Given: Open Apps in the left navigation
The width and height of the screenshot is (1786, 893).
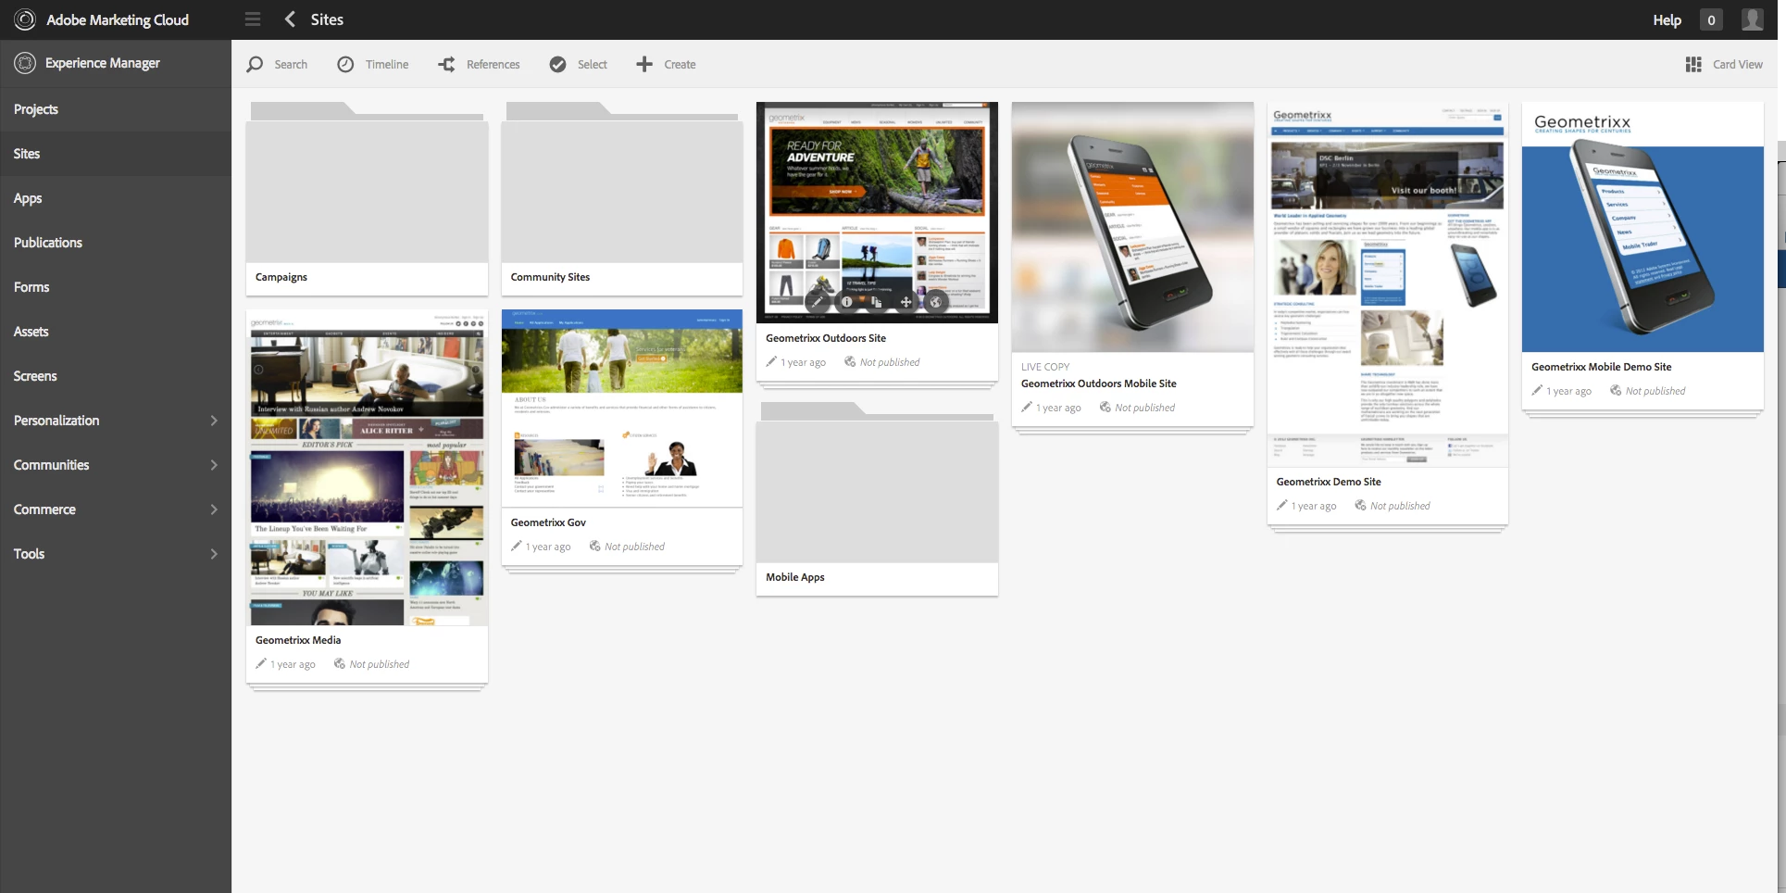Looking at the screenshot, I should coord(116,198).
